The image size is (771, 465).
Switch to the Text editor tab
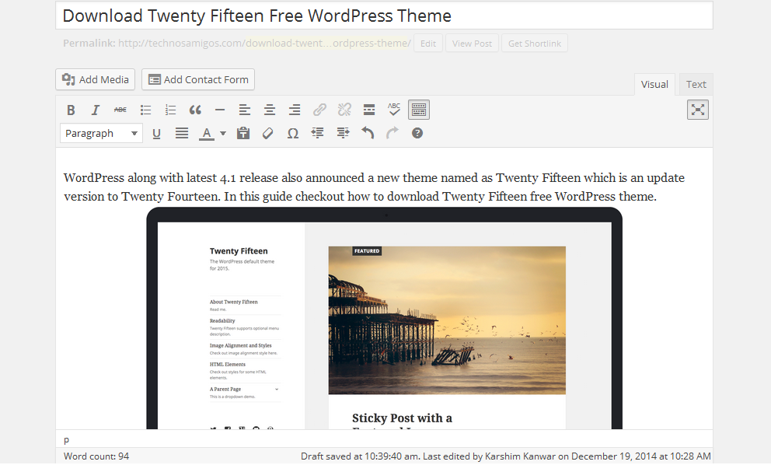696,85
